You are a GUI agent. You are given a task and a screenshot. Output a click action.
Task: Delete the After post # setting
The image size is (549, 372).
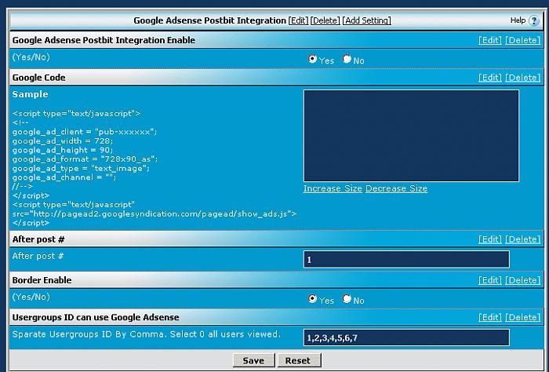coord(523,239)
